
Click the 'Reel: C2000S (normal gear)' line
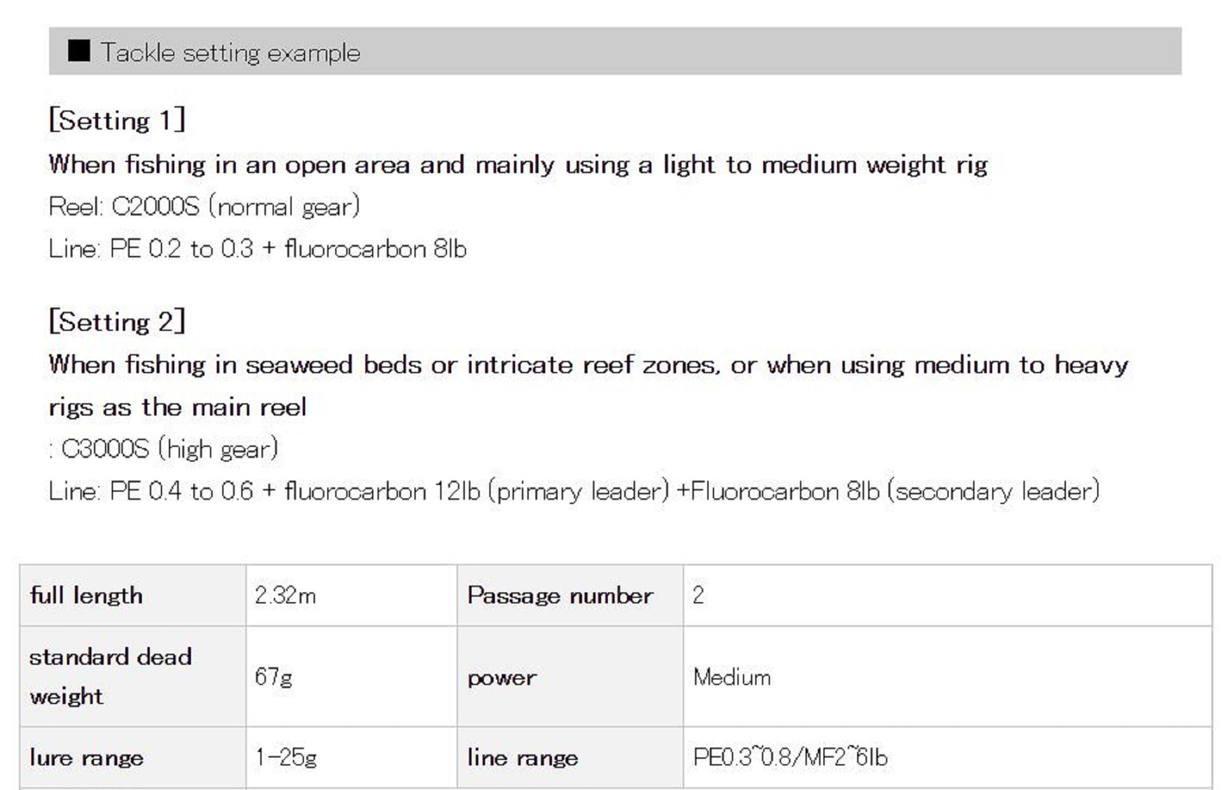tap(204, 207)
